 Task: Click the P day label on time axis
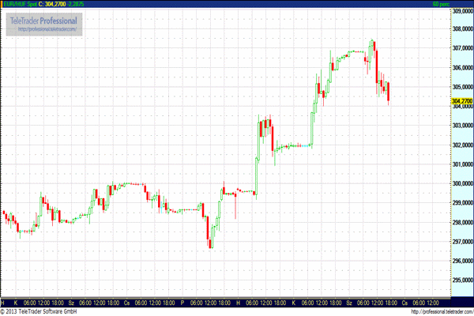182,303
